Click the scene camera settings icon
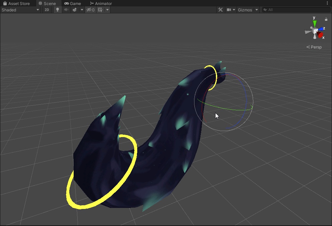Image resolution: width=332 pixels, height=226 pixels. pyautogui.click(x=229, y=10)
